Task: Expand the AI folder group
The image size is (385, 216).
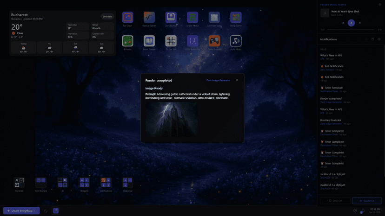Action: (62, 182)
